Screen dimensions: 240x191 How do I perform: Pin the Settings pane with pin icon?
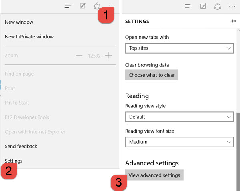[x=233, y=21]
